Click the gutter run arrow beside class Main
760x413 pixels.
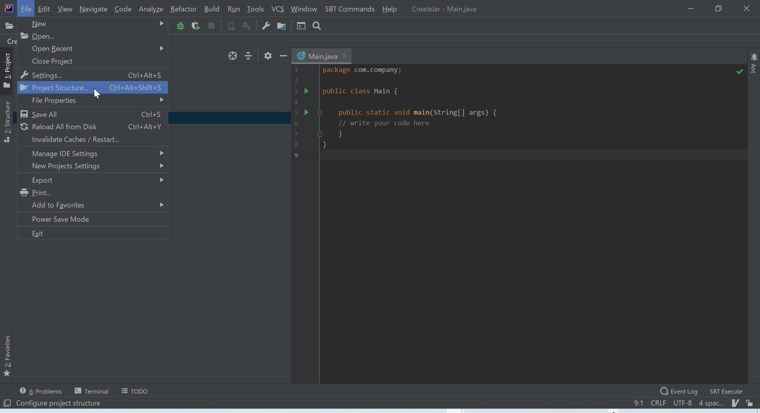306,90
